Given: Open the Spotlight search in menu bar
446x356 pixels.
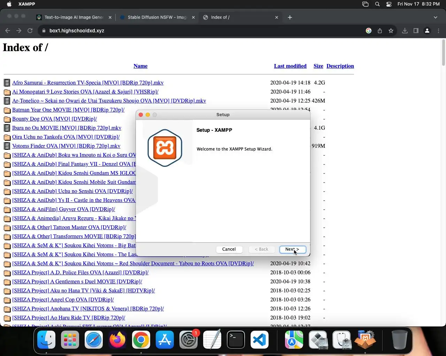Looking at the screenshot, I should pyautogui.click(x=377, y=4).
